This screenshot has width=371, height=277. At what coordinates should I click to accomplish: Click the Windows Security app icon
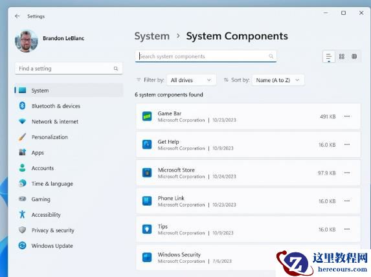(147, 258)
